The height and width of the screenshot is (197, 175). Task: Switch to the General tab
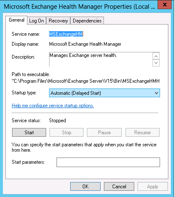pyautogui.click(x=16, y=20)
